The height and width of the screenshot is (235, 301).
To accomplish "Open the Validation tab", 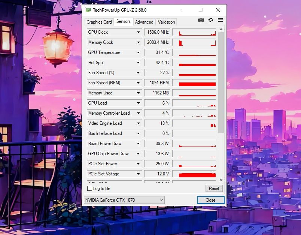I will 166,22.
